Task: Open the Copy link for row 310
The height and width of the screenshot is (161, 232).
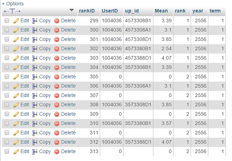Action: pyautogui.click(x=45, y=124)
